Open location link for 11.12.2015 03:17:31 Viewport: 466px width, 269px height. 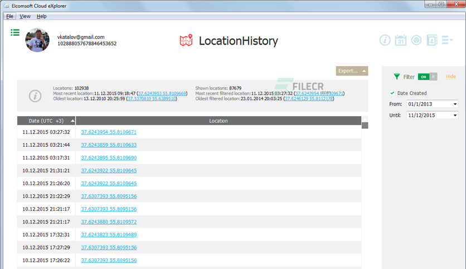(109, 158)
